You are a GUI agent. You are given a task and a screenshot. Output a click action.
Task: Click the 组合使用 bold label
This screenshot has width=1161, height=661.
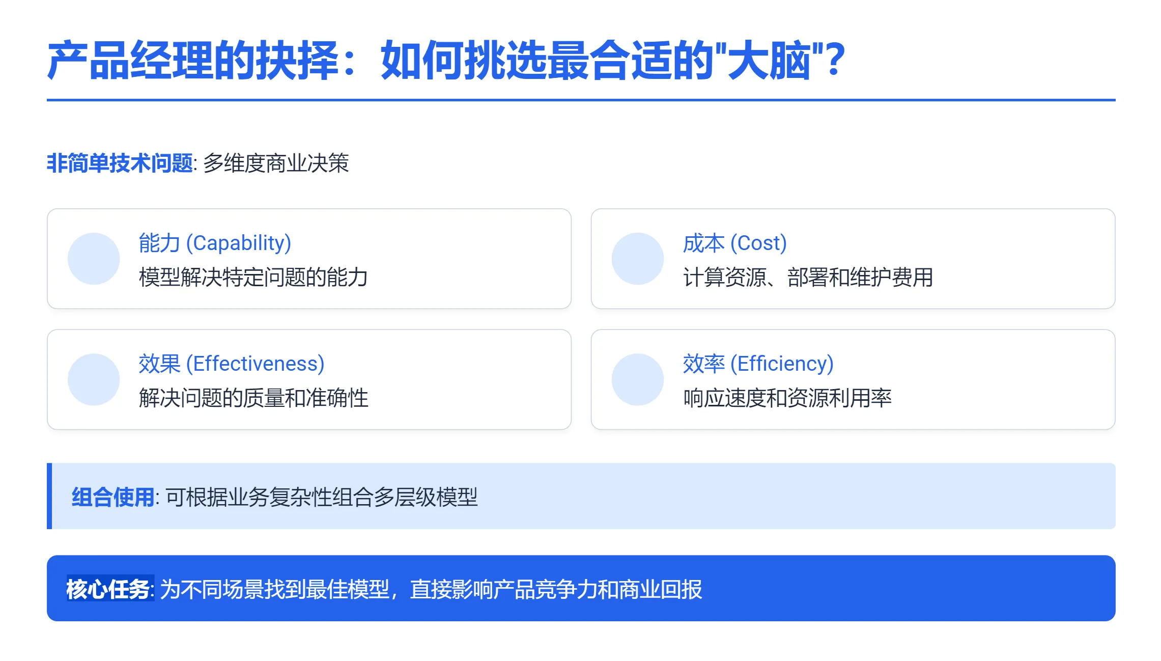click(113, 497)
